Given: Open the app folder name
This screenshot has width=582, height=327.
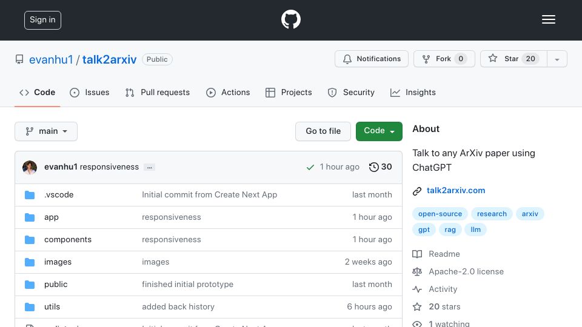Looking at the screenshot, I should click(51, 217).
